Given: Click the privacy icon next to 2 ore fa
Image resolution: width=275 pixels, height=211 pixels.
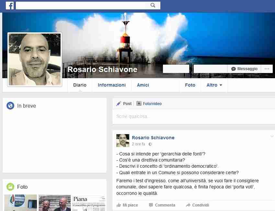Looking at the screenshot, I should pos(150,144).
